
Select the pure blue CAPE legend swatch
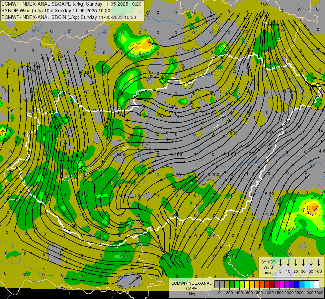[297, 284]
